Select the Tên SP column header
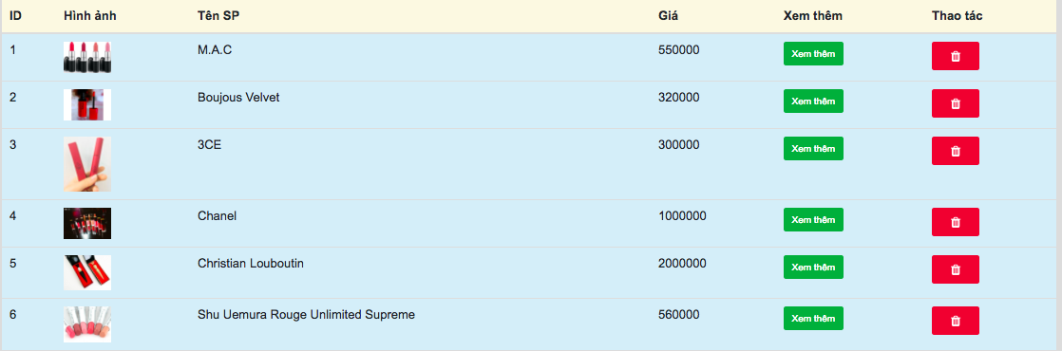The width and height of the screenshot is (1062, 351). (218, 15)
